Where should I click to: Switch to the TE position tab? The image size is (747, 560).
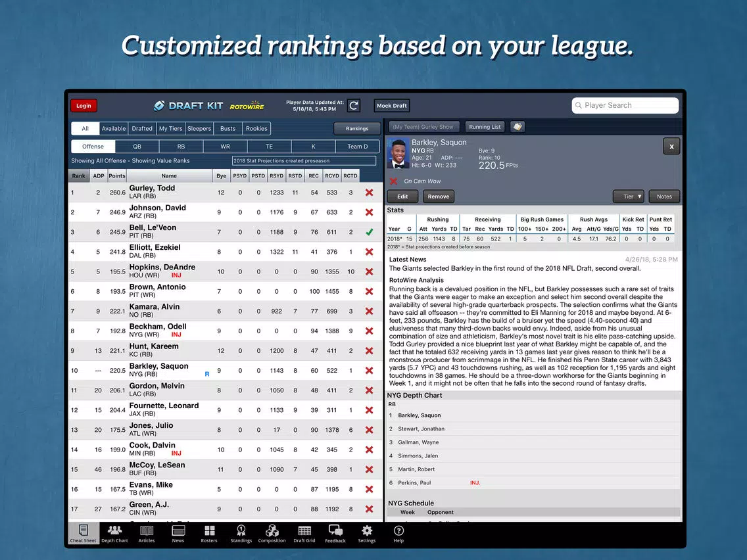269,147
